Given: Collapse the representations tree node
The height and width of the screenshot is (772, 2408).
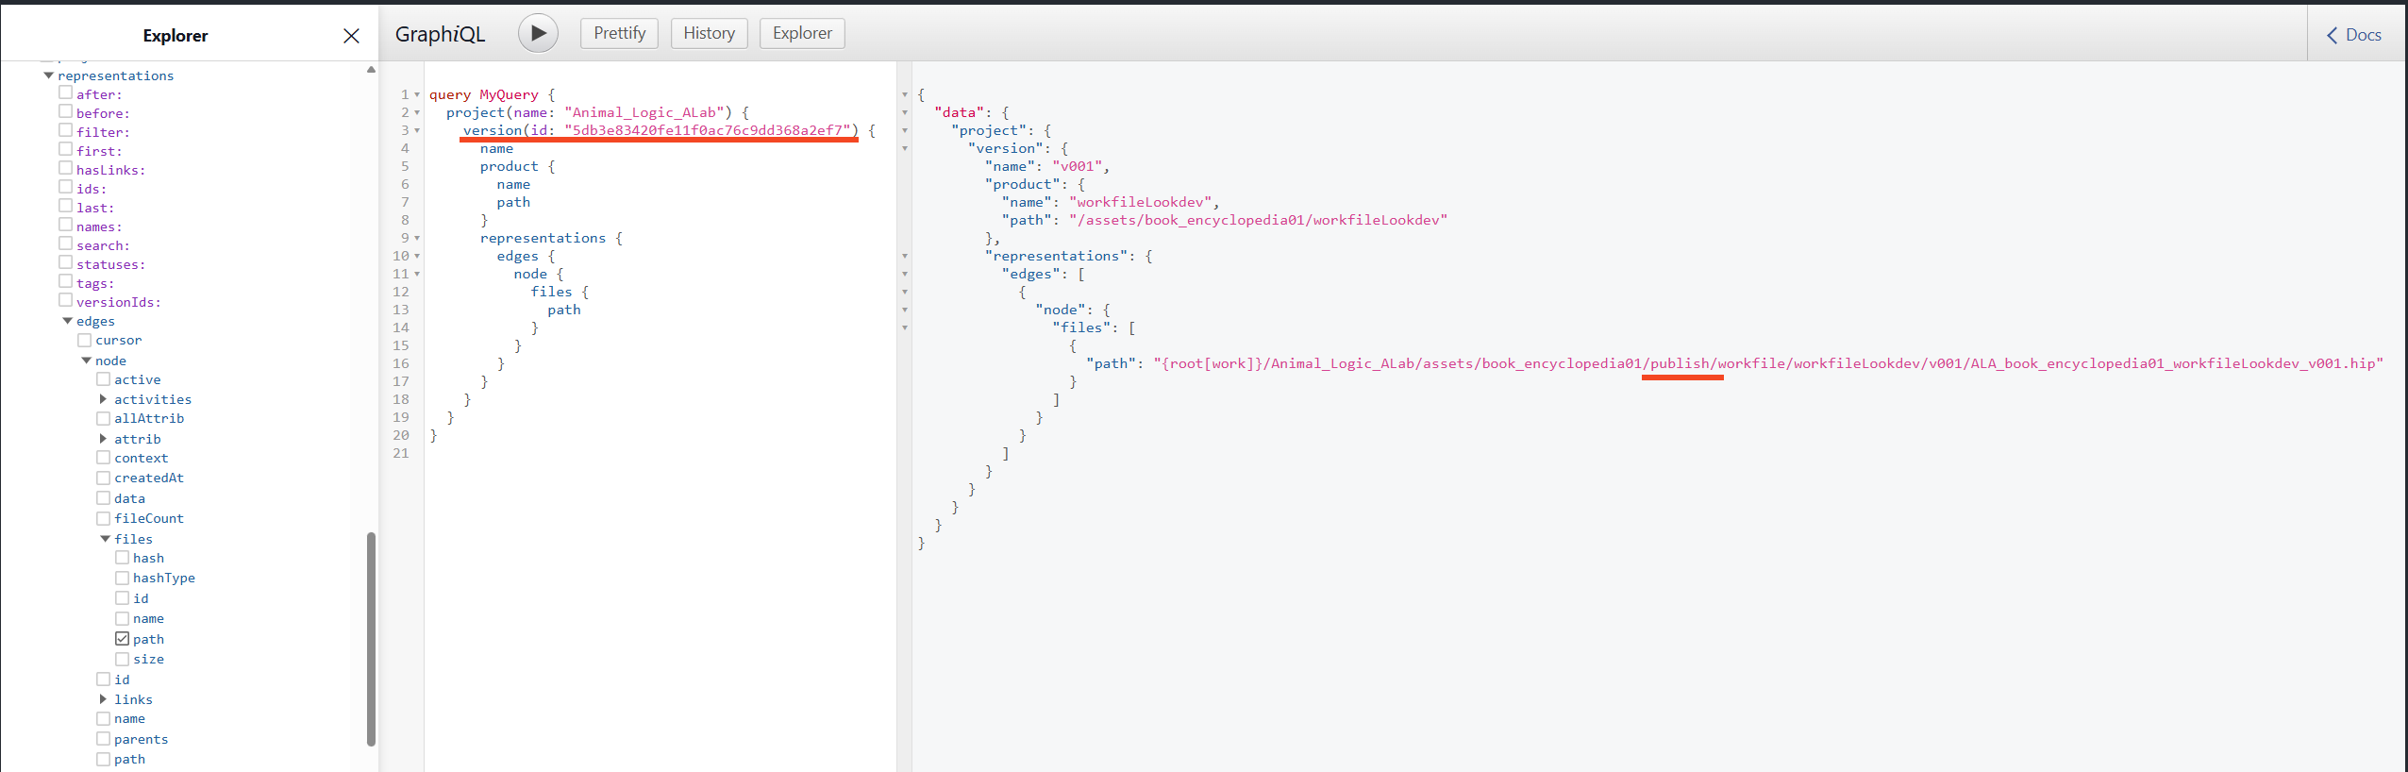Looking at the screenshot, I should 49,76.
